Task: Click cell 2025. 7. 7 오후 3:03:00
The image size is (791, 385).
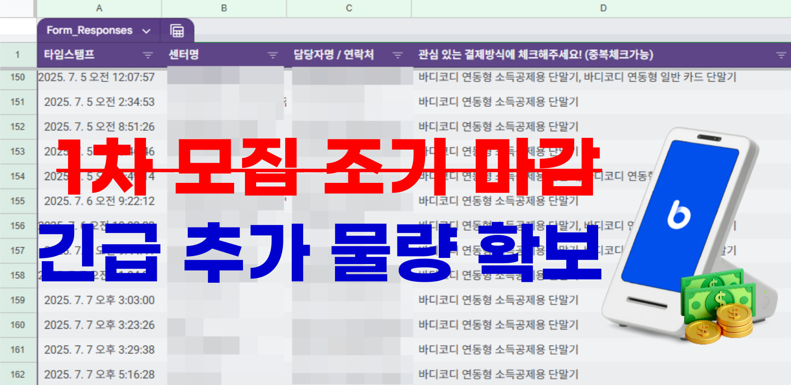Action: click(x=99, y=300)
